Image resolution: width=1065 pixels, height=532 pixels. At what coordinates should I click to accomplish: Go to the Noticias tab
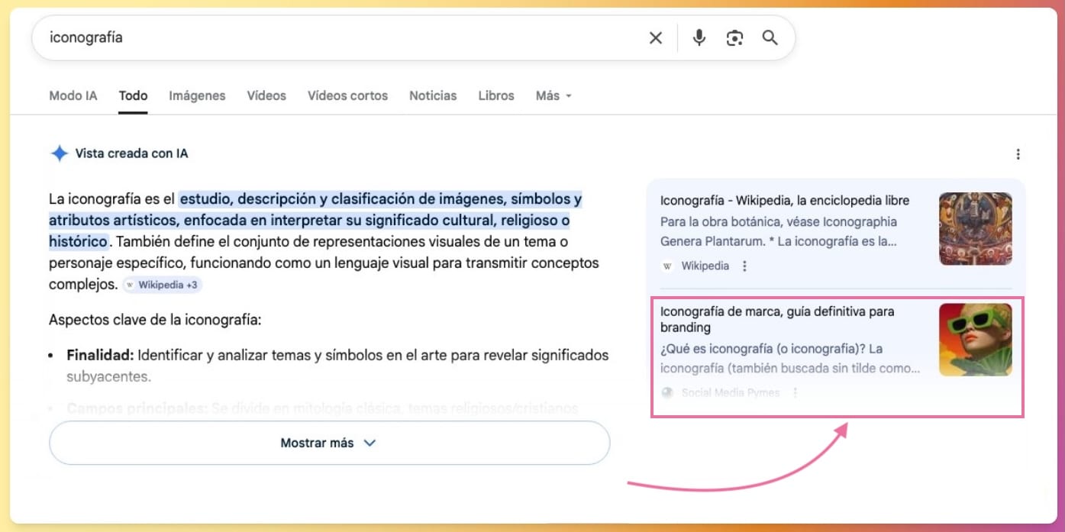tap(433, 95)
